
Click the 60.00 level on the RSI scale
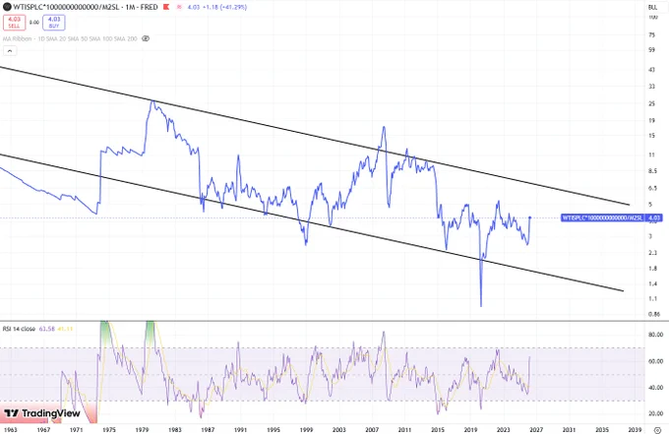[655, 361]
